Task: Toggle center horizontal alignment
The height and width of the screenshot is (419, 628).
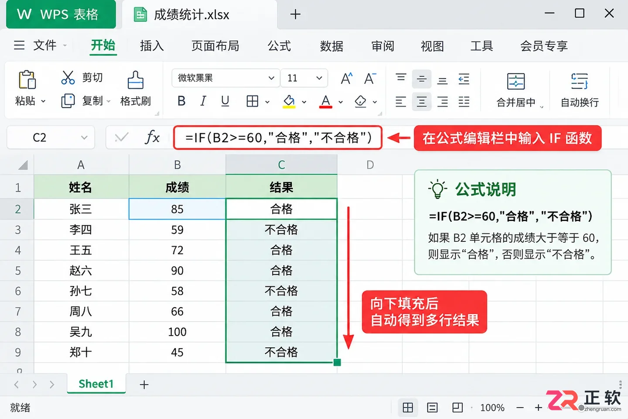Action: point(422,102)
